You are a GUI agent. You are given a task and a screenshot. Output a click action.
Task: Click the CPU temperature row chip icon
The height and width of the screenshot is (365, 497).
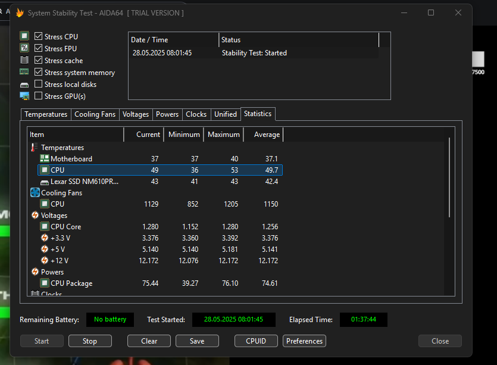click(45, 170)
